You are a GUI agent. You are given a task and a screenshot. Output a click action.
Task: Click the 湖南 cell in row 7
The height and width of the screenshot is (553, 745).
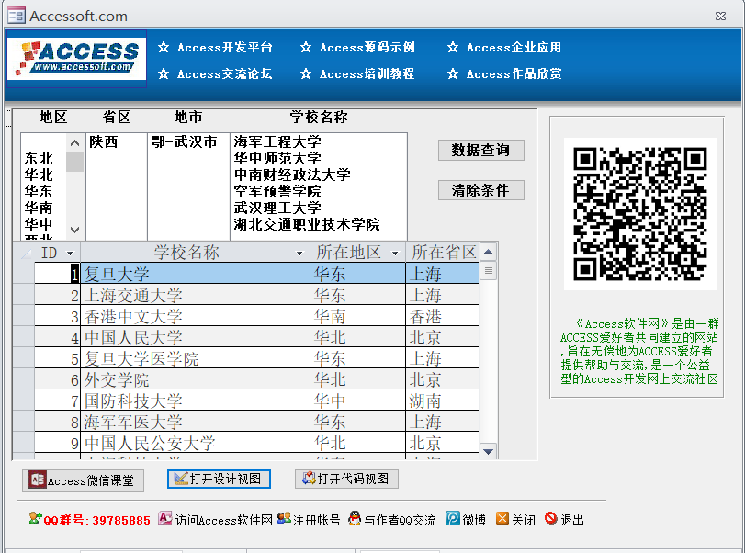coord(443,401)
